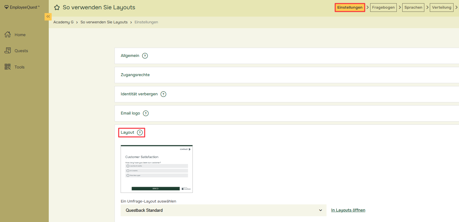Switch to the Sprachen step tab
This screenshot has width=459, height=222.
(413, 7)
